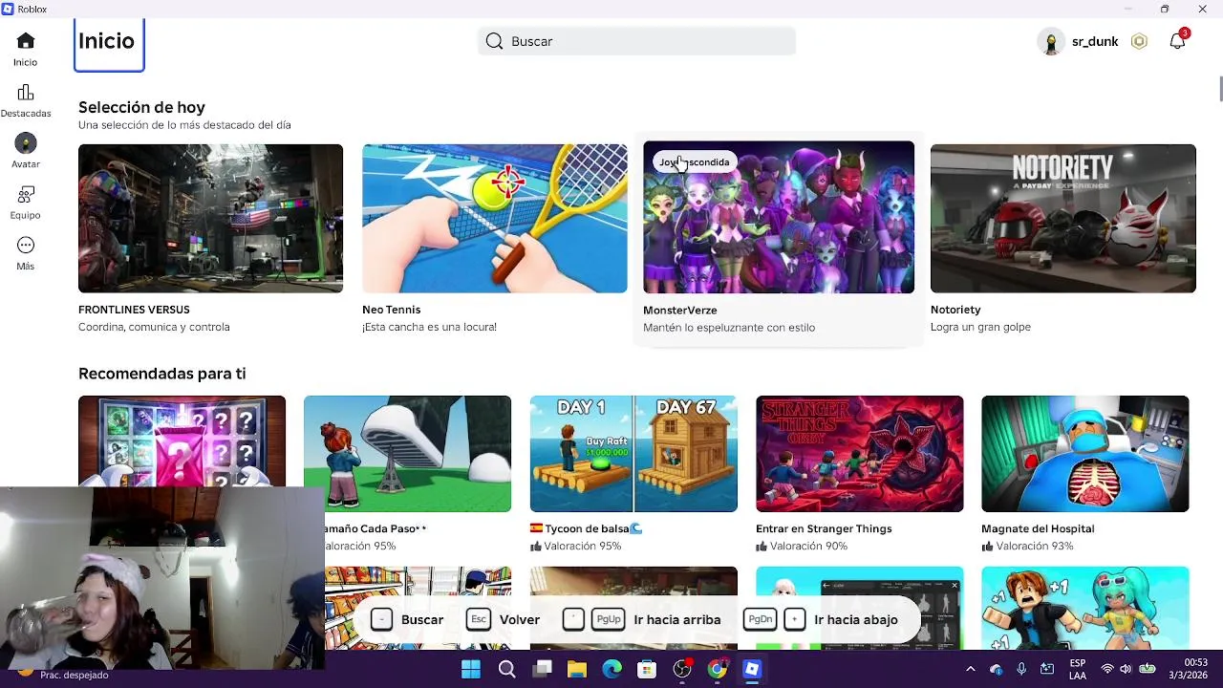Open the Entrar en Stranger Things thumbnail
The image size is (1223, 688).
pos(860,454)
